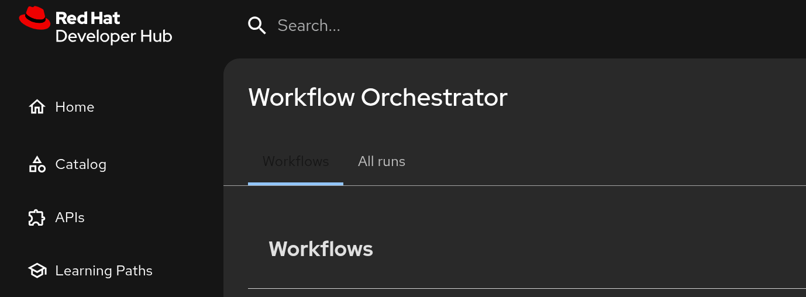Click the Red Hat fedora logo icon
The width and height of the screenshot is (806, 297).
[x=35, y=18]
